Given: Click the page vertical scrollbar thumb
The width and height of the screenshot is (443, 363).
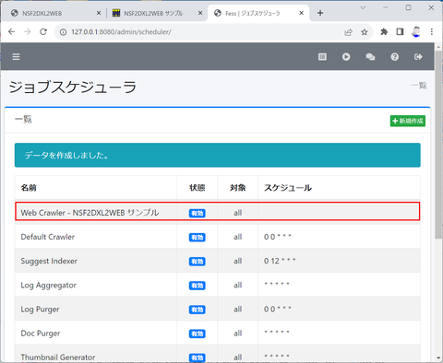Looking at the screenshot, I should point(438,145).
